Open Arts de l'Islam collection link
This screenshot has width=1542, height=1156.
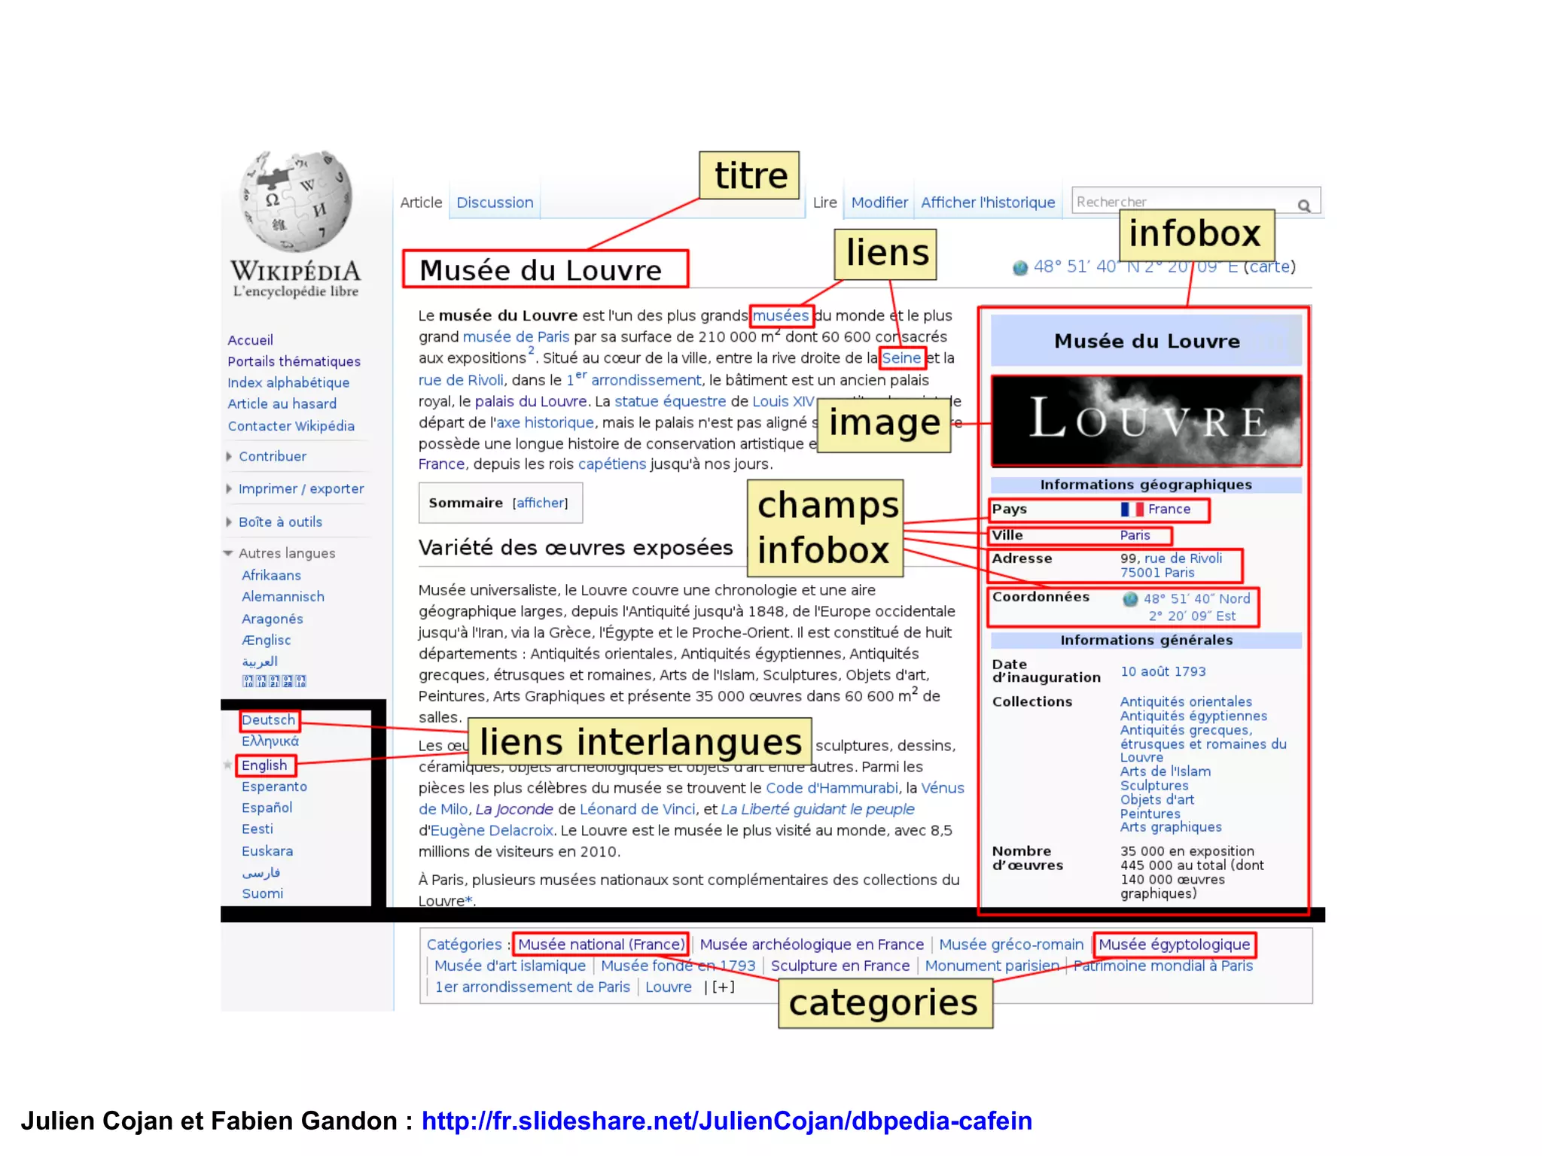coord(1166,771)
